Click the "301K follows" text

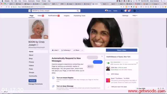pos(115,74)
